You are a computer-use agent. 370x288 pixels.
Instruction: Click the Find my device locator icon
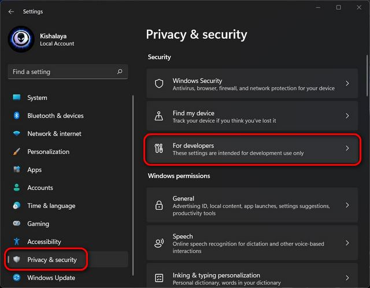(x=159, y=116)
